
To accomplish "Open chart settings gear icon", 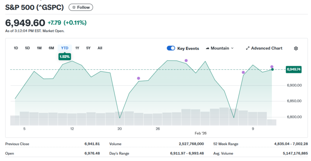I will pyautogui.click(x=296, y=48).
